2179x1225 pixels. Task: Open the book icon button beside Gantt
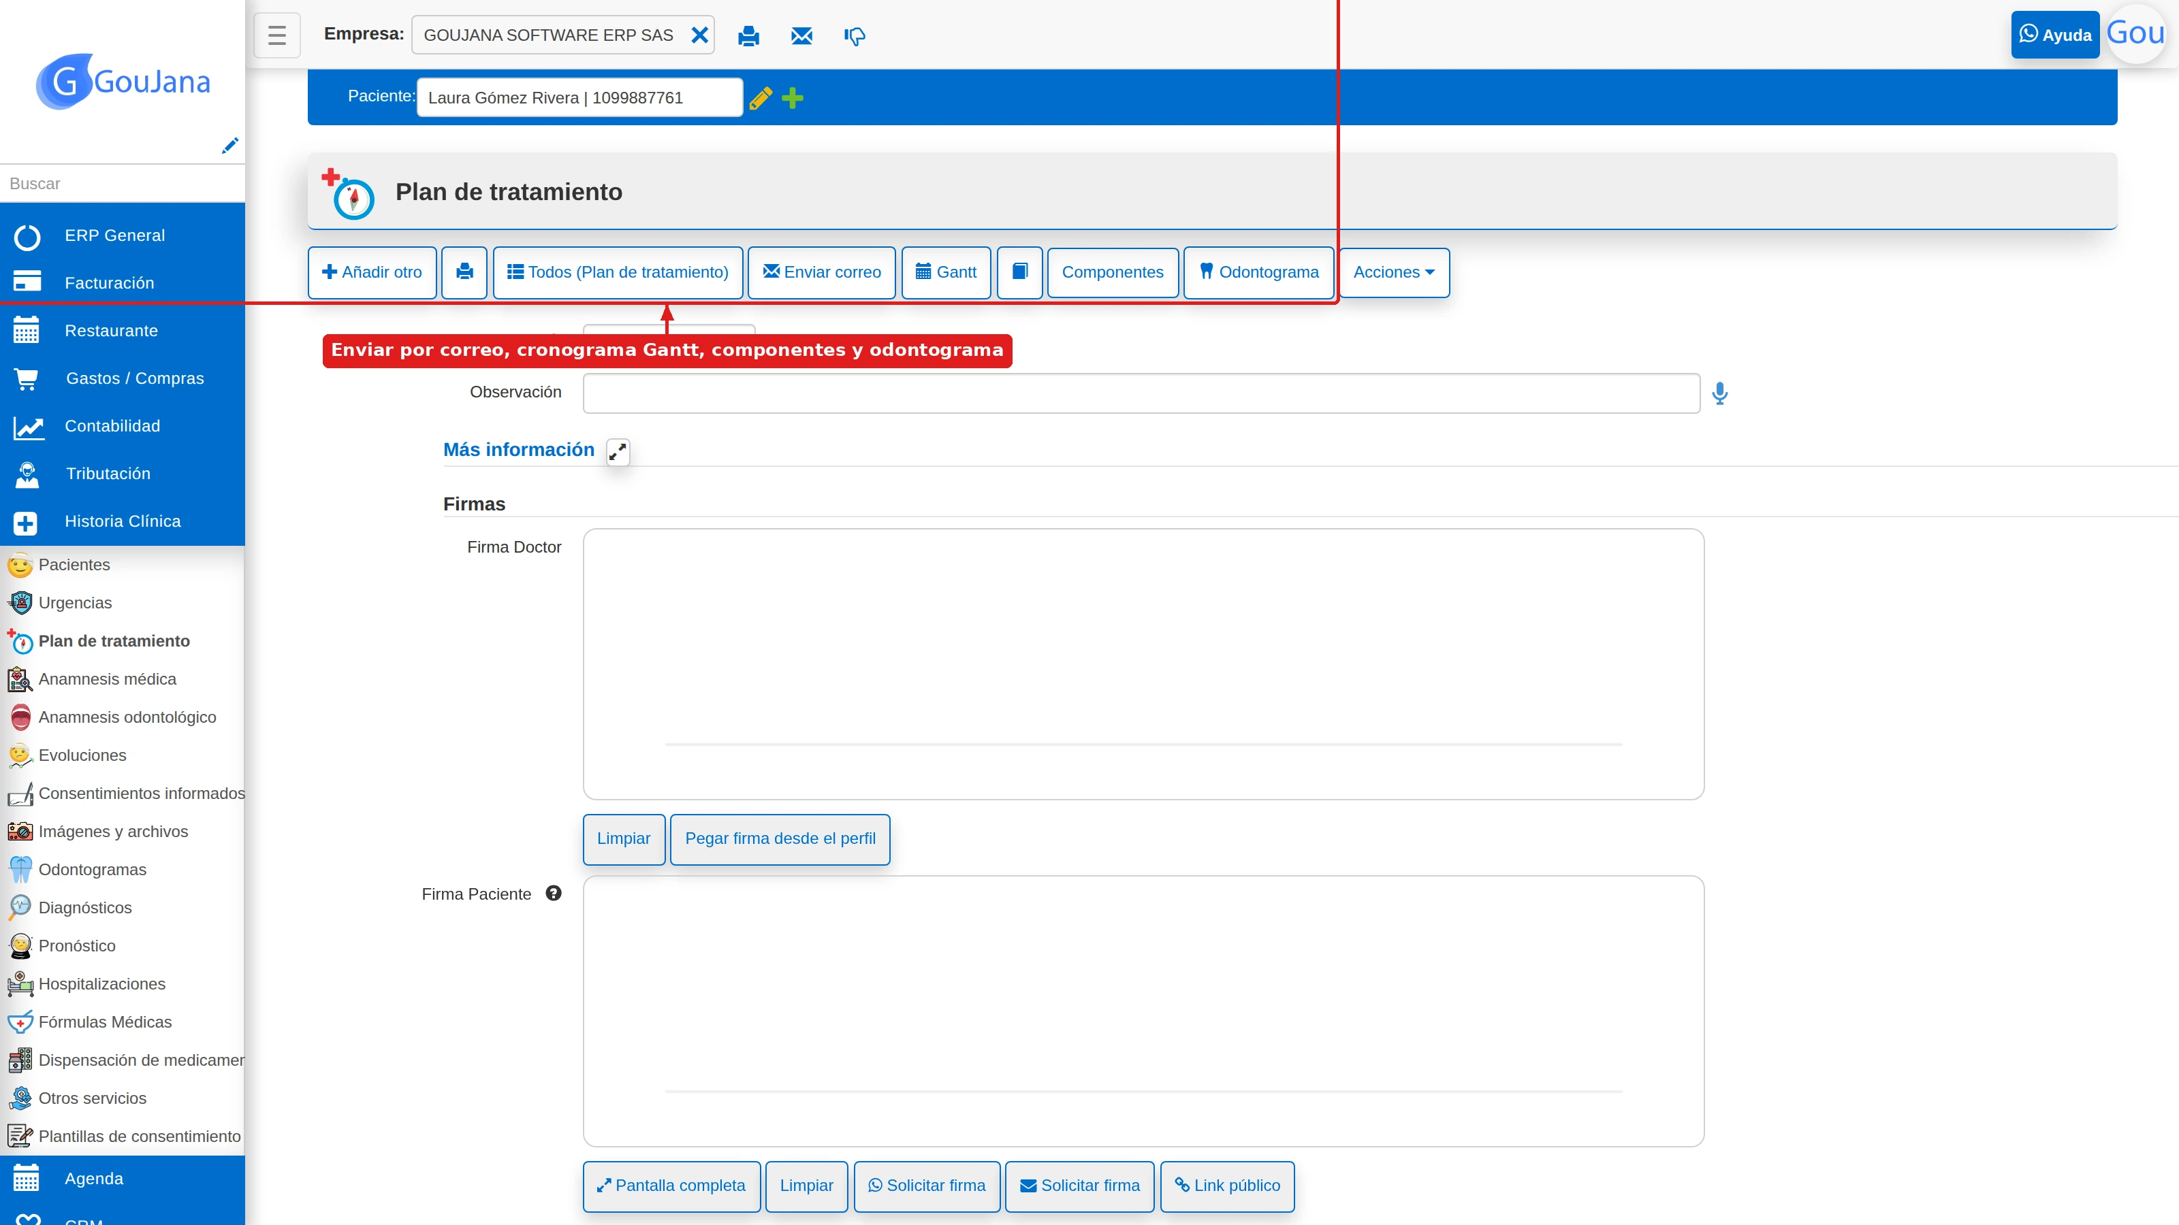tap(1020, 272)
